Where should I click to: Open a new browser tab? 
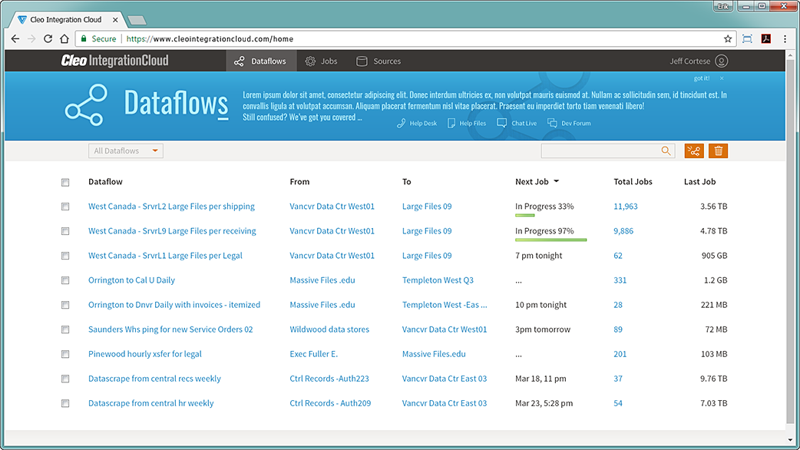click(137, 21)
